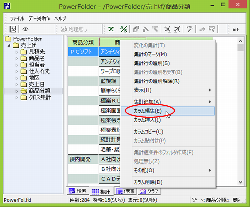Click the 件数:284 status bar entry
The width and height of the screenshot is (250, 207).
(x=80, y=200)
